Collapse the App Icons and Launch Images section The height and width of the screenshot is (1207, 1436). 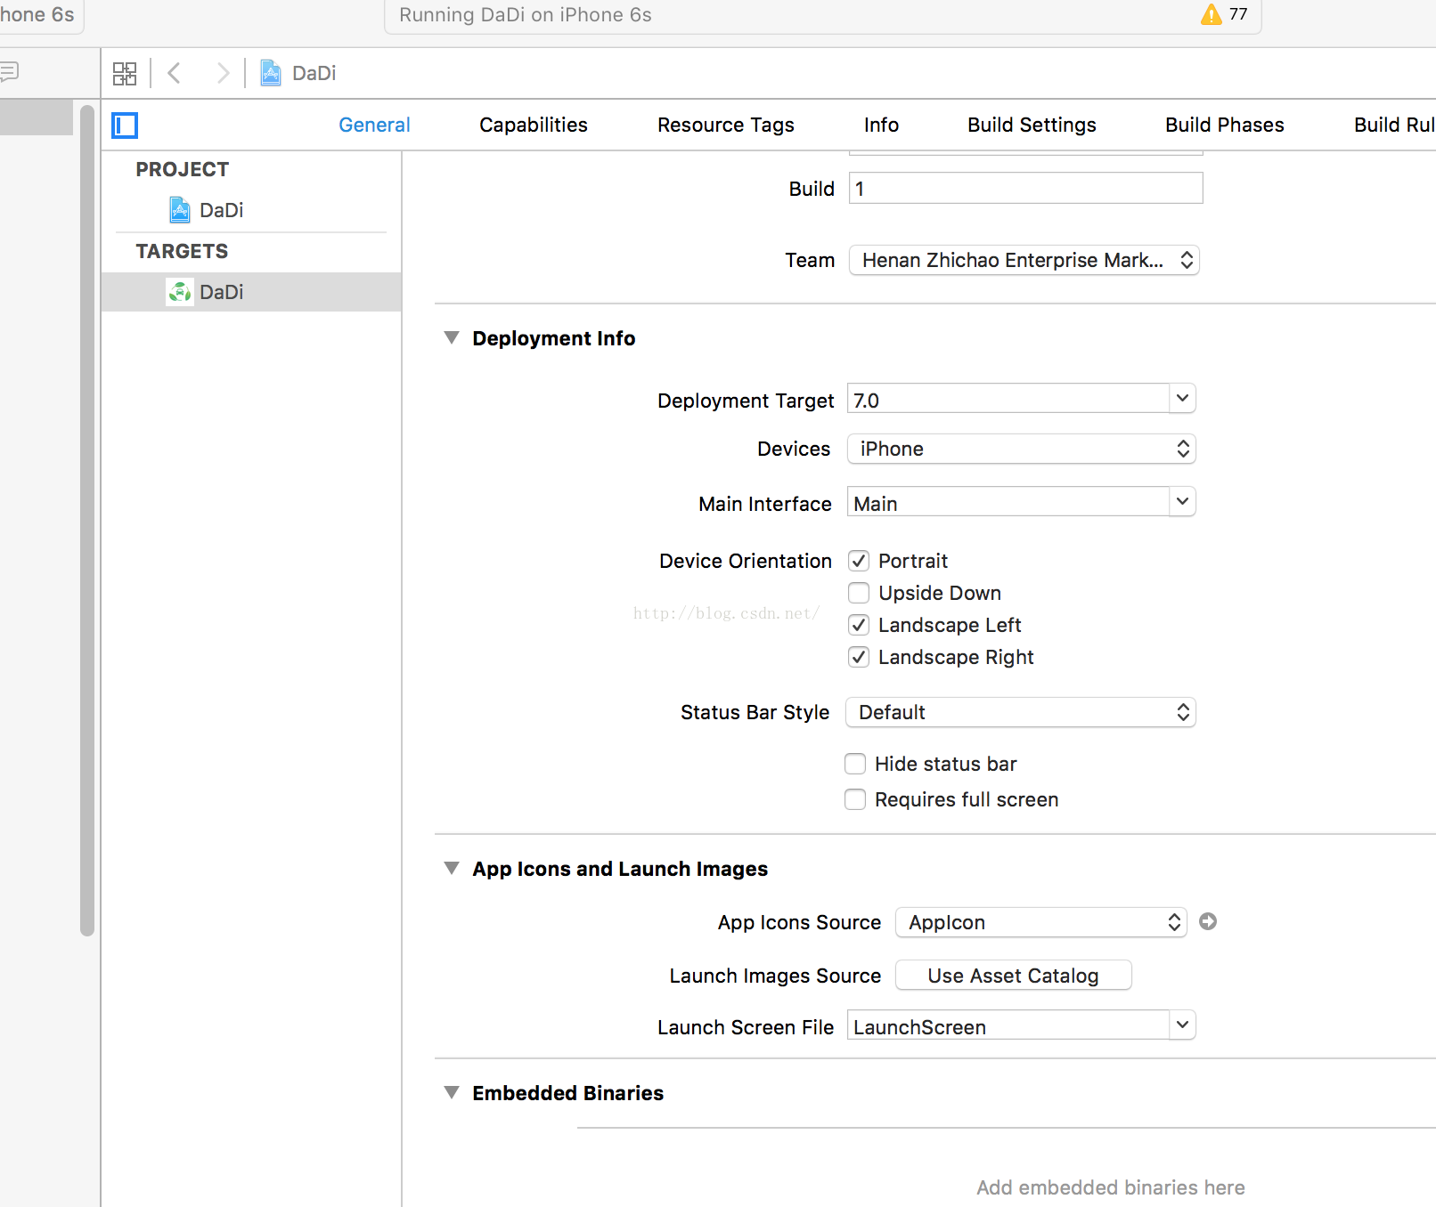point(452,869)
